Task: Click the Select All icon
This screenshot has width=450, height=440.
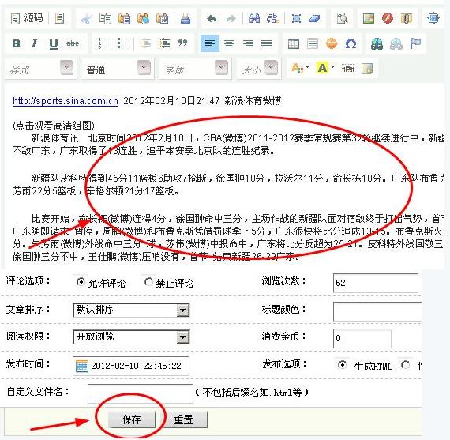Action: (296, 19)
